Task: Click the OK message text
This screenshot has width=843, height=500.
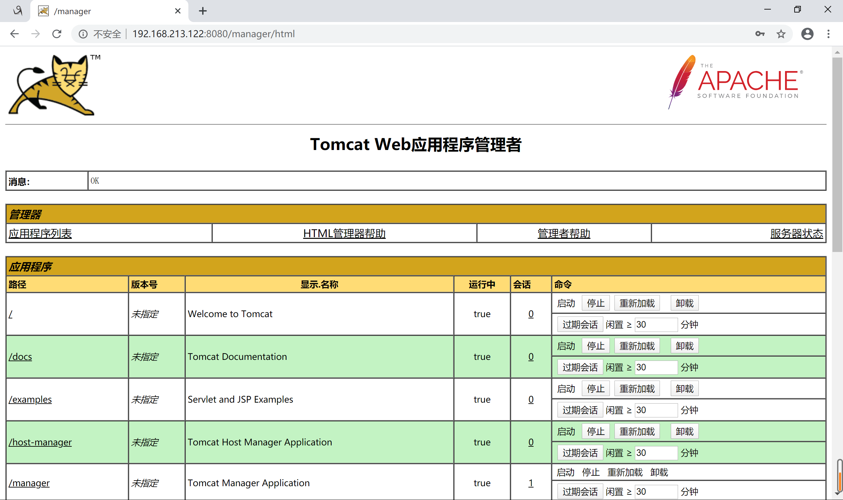Action: (x=95, y=181)
